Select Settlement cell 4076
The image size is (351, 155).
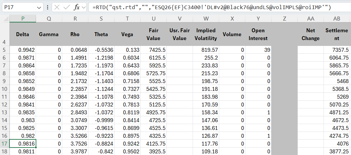(337, 143)
